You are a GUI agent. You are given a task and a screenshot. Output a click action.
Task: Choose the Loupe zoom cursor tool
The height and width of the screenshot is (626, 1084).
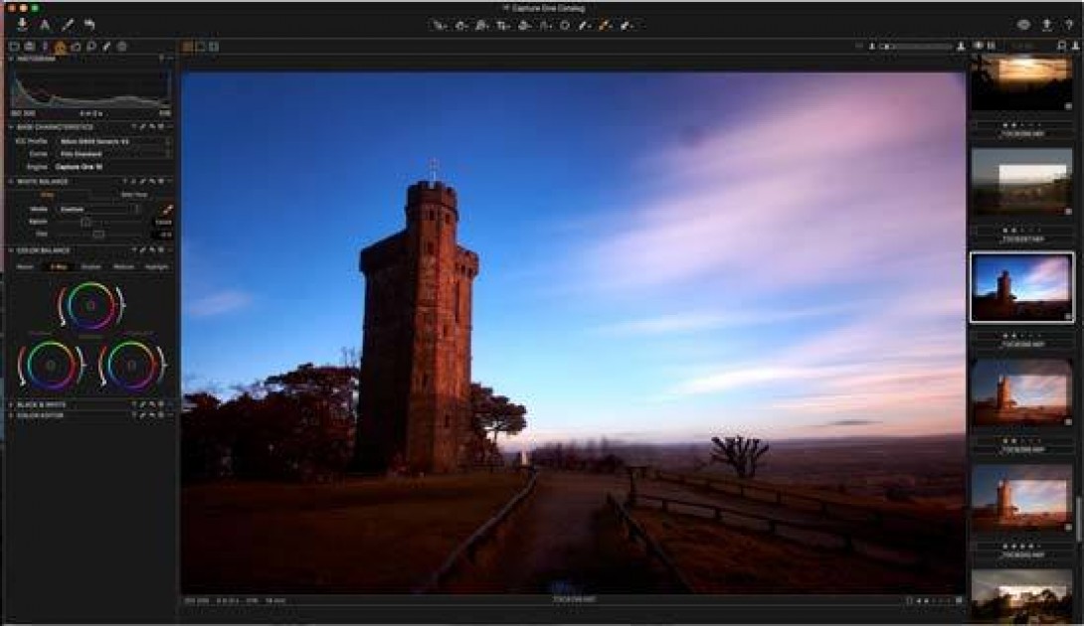tap(482, 26)
